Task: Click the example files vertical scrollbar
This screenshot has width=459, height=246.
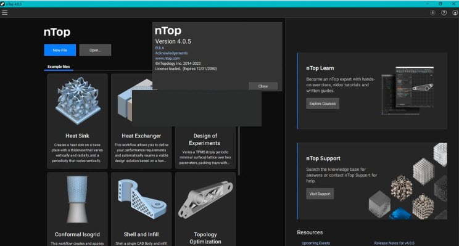Action: point(239,150)
